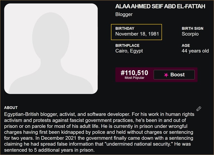
Task: Open the Blogger profession link
Action: pos(124,14)
